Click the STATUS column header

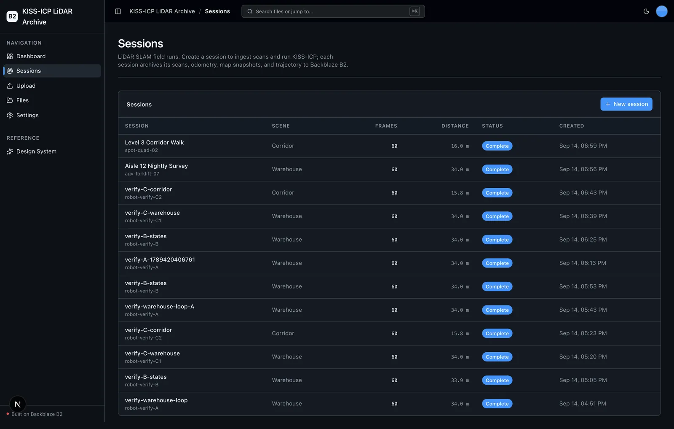pyautogui.click(x=492, y=126)
